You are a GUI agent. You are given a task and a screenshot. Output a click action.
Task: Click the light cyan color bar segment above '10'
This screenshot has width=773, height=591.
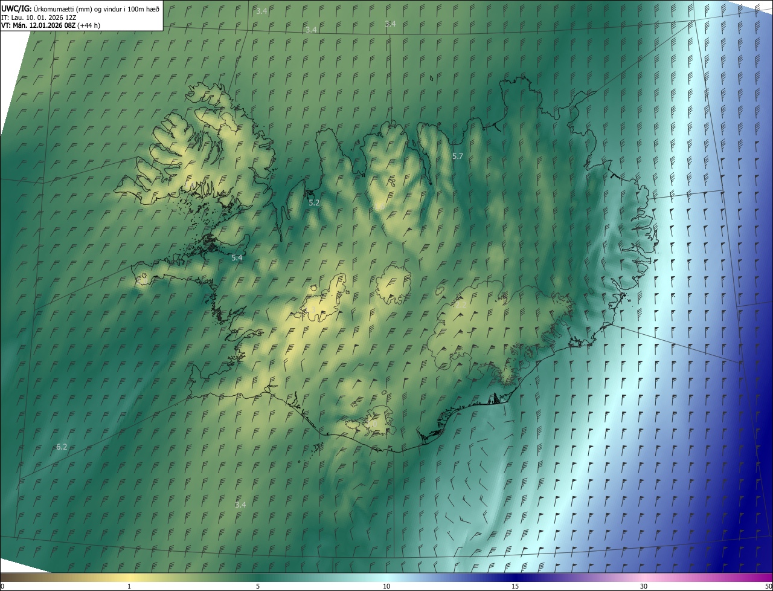click(386, 578)
